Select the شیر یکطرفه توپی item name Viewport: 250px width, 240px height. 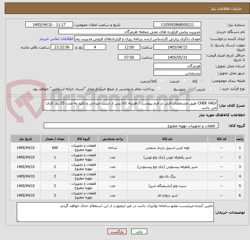pos(168,157)
